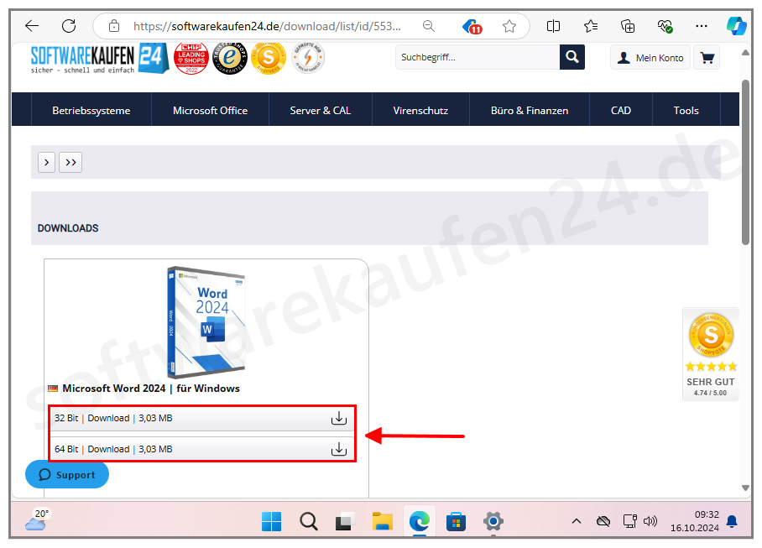Click the Suchbegriff search field
The image size is (762, 548).
[478, 57]
